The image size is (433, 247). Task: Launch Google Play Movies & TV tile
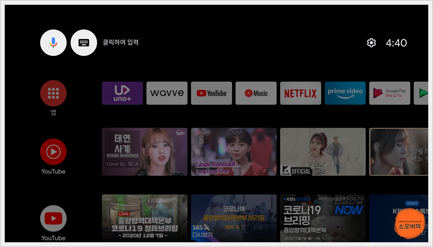tap(390, 93)
